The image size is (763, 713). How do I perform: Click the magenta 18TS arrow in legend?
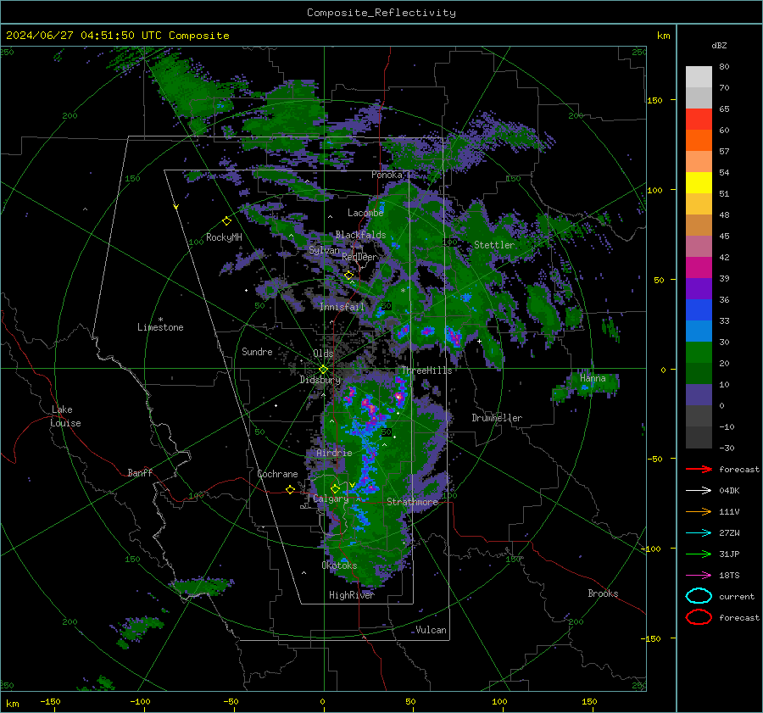tap(699, 576)
